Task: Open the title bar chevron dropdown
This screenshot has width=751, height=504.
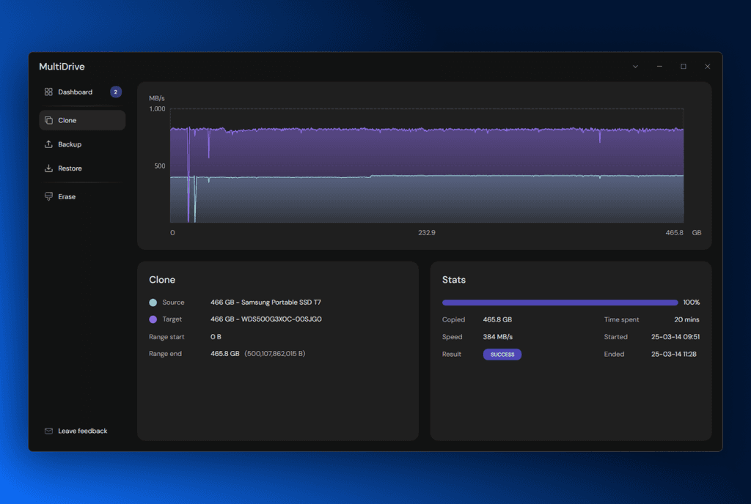Action: tap(634, 66)
